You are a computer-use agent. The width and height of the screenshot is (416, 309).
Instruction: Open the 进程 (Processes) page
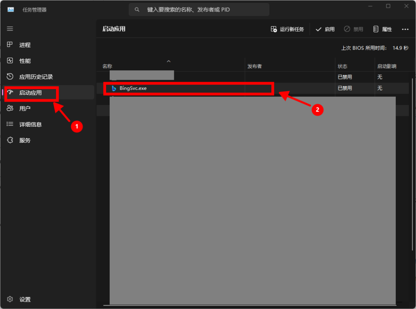pyautogui.click(x=25, y=45)
